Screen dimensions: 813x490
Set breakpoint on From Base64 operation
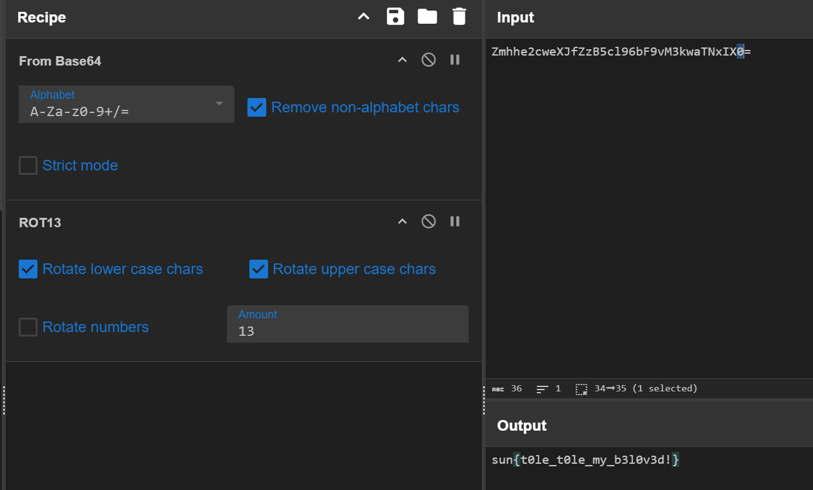[x=455, y=60]
